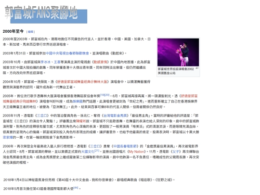Click the 郭富城FANS聚腳地 title banner
Viewport: 260px width, 195px height.
46,14
